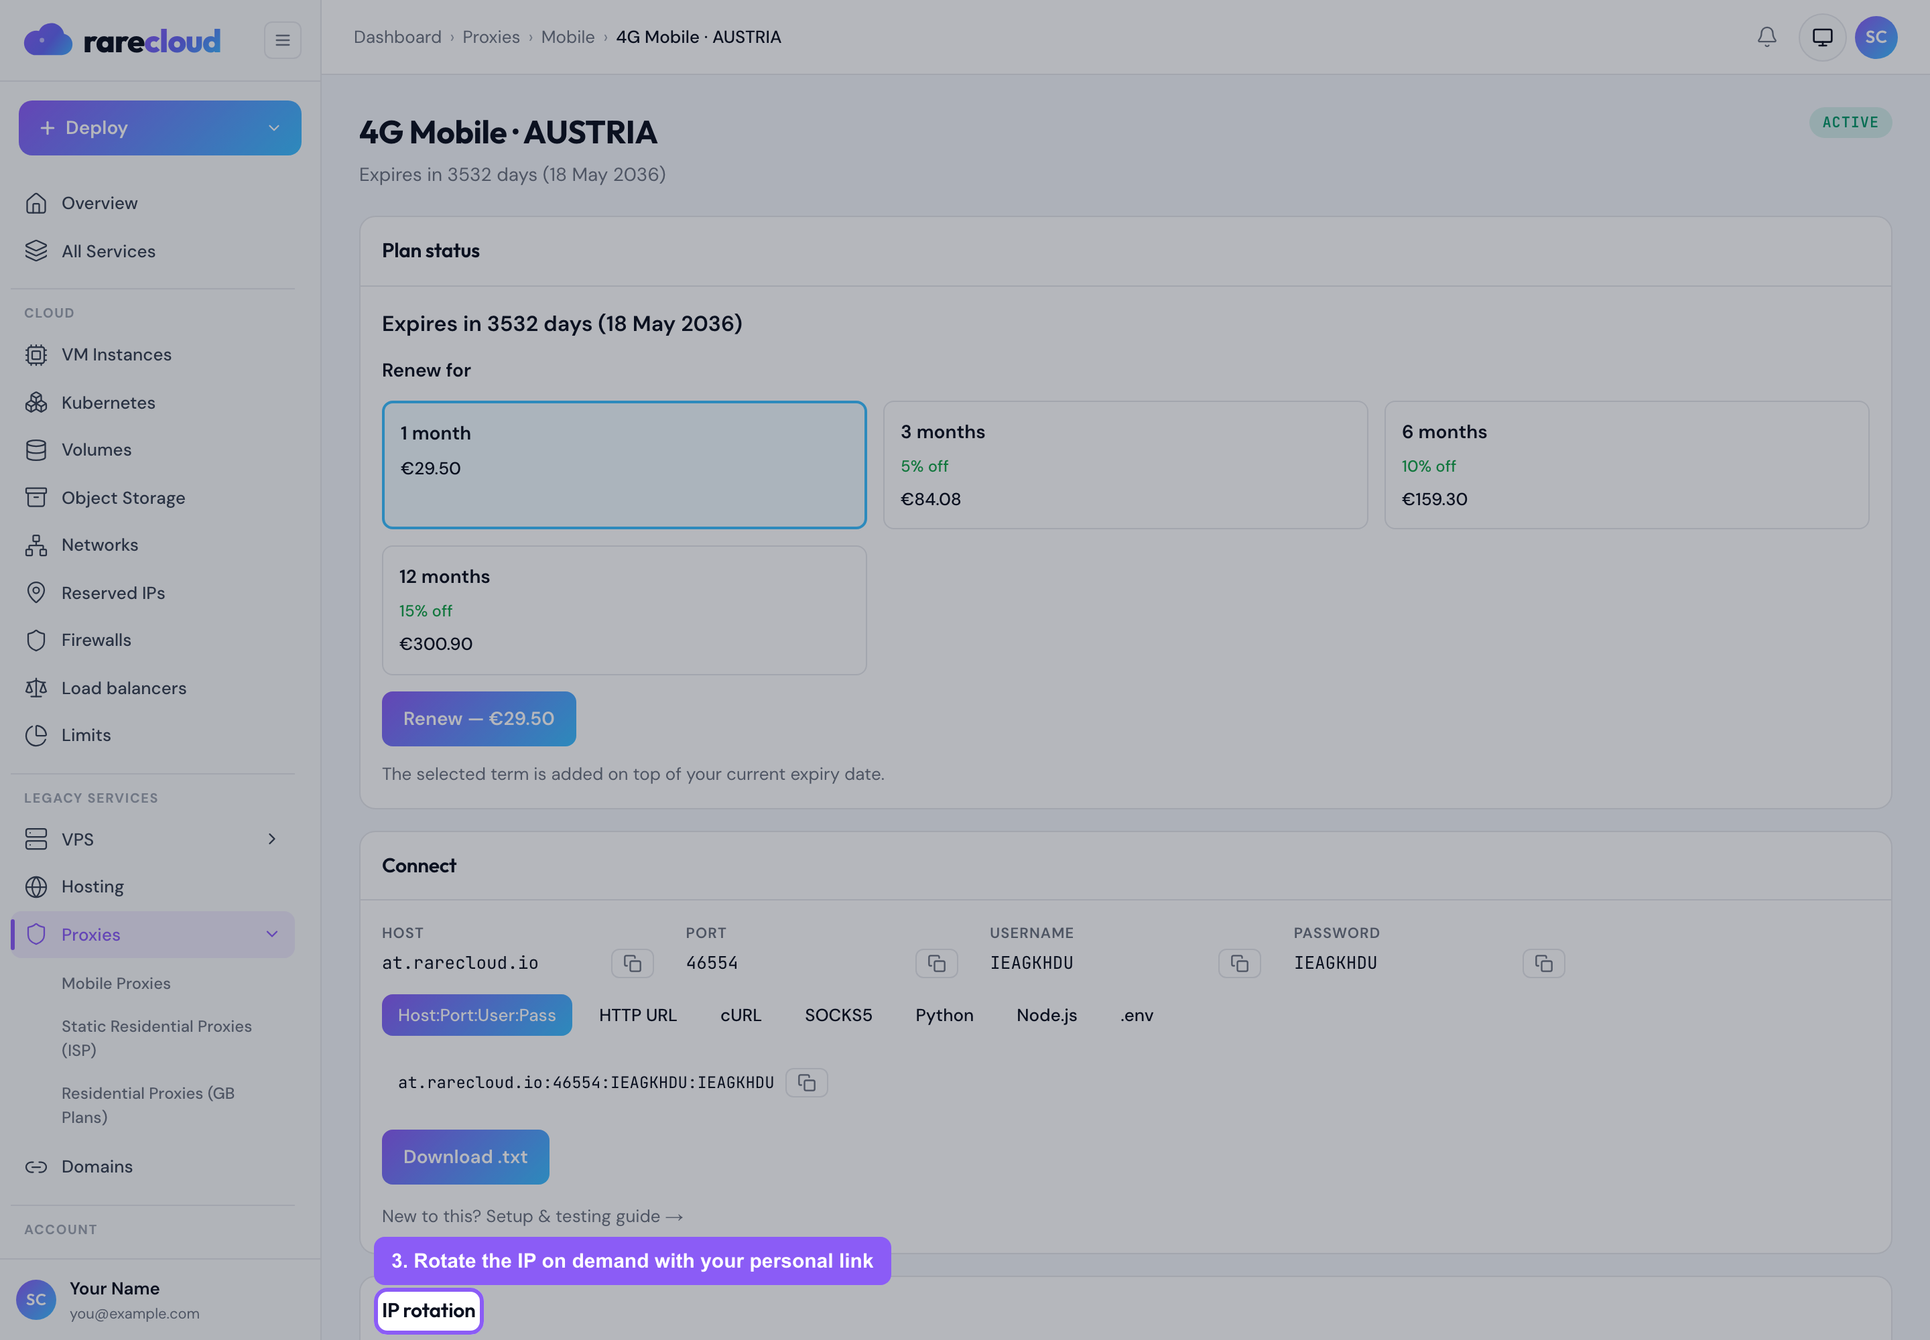Switch to the HTTP URL tab
Viewport: 1930px width, 1340px height.
point(637,1015)
